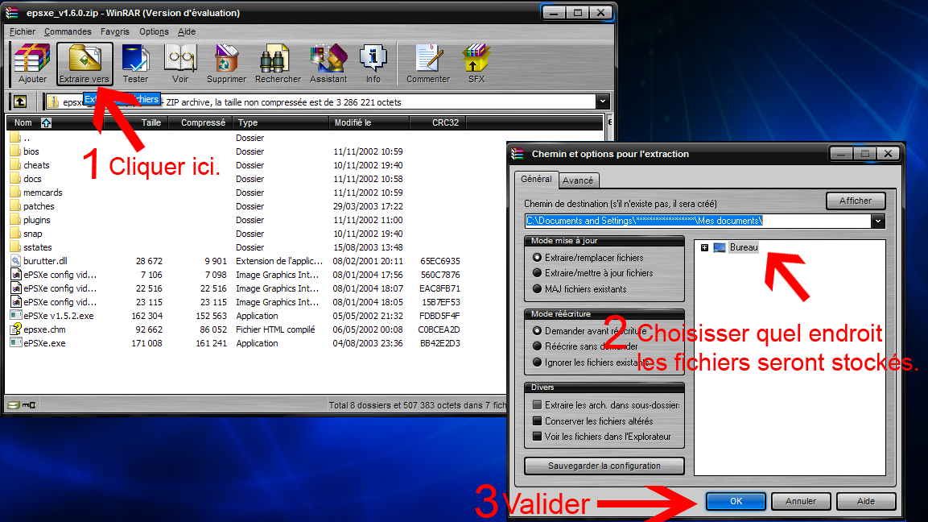Open the Rechercher binoculars icon

point(278,63)
